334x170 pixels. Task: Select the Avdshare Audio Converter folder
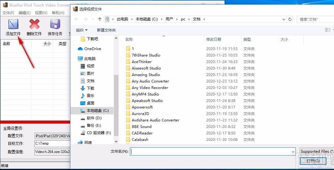(153, 120)
